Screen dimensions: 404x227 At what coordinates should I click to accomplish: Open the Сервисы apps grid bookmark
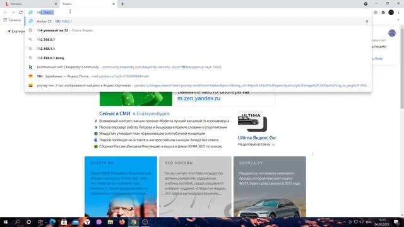(x=12, y=20)
